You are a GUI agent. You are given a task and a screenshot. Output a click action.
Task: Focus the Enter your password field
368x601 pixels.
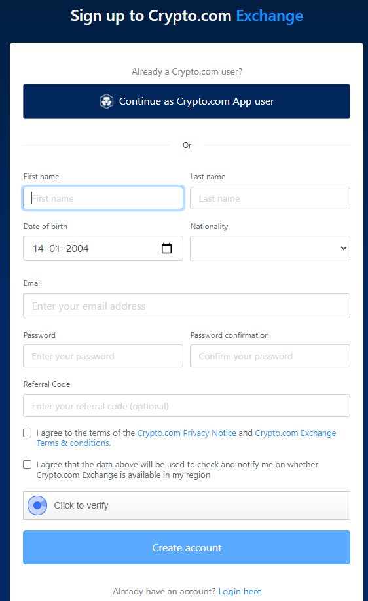click(x=103, y=356)
